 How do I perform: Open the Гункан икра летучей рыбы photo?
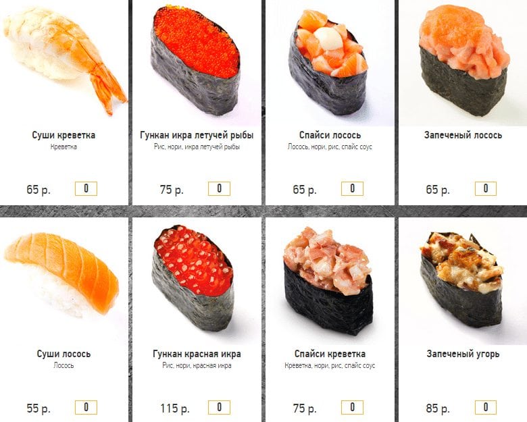coord(197,63)
